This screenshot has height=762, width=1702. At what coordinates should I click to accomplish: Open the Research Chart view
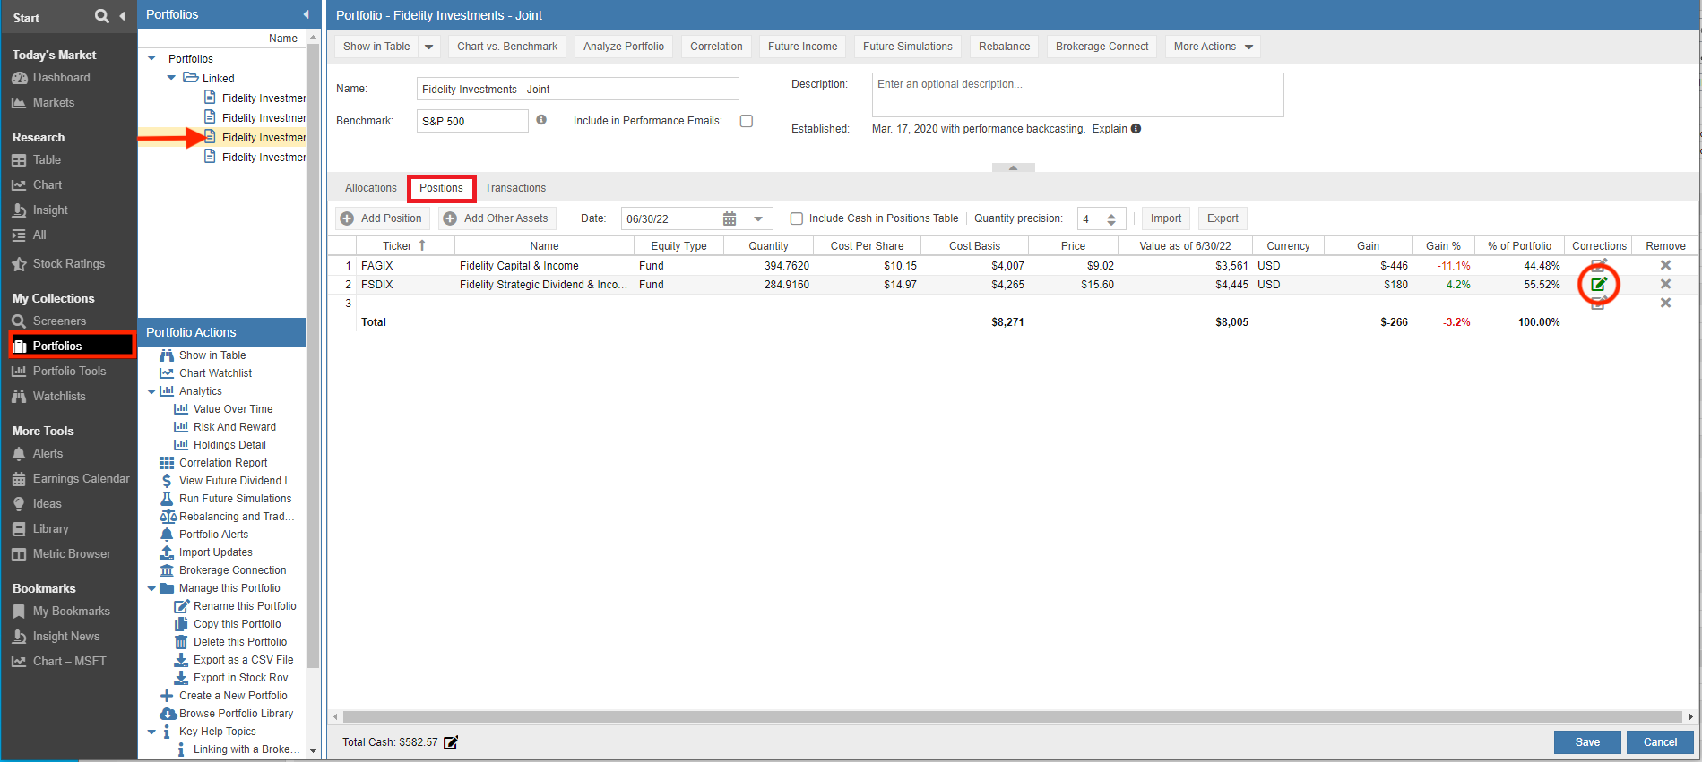[37, 185]
